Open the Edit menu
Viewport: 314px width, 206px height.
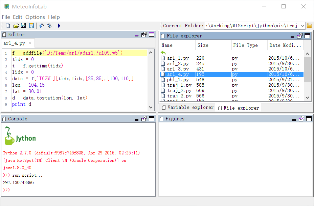click(18, 17)
